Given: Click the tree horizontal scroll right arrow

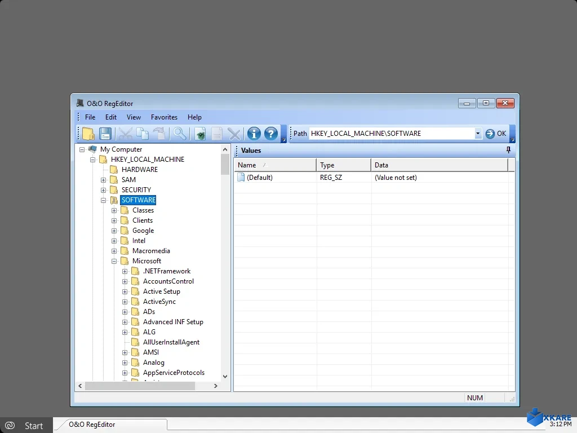Looking at the screenshot, I should tap(216, 386).
